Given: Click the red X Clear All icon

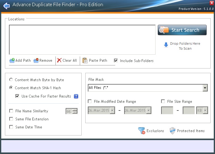Looking at the screenshot, I should [x=59, y=60].
